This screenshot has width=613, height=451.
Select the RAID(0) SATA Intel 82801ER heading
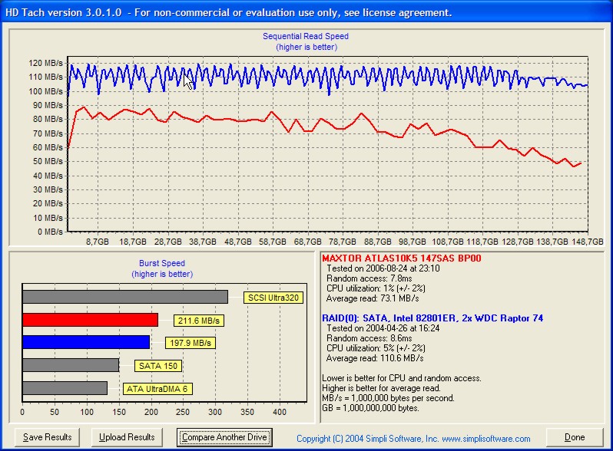[432, 318]
